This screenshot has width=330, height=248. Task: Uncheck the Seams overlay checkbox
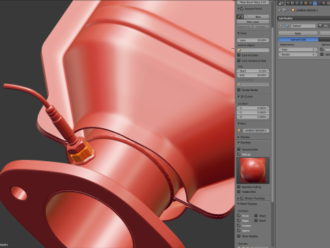[239, 231]
